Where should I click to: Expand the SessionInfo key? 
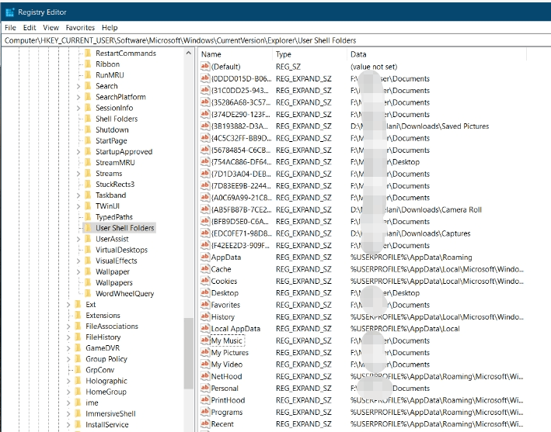78,108
